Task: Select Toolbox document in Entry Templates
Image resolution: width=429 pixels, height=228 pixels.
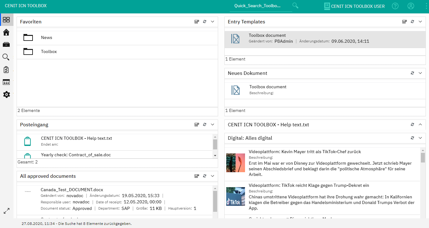Action: click(x=325, y=39)
